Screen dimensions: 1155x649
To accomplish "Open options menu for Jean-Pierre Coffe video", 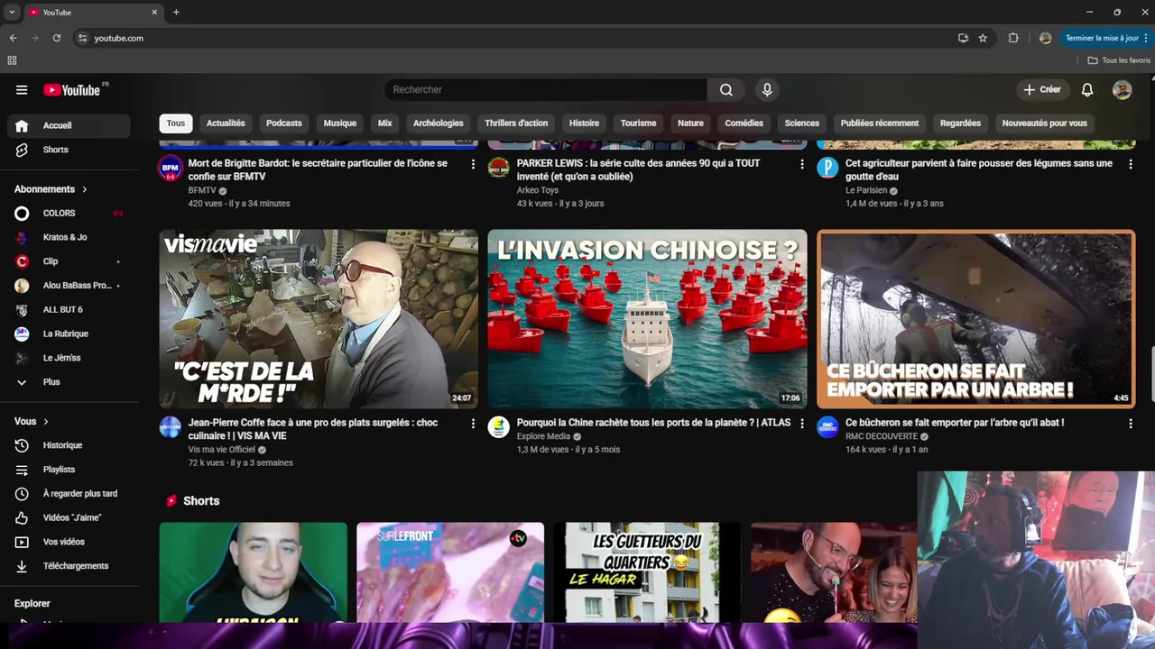I will [x=473, y=423].
